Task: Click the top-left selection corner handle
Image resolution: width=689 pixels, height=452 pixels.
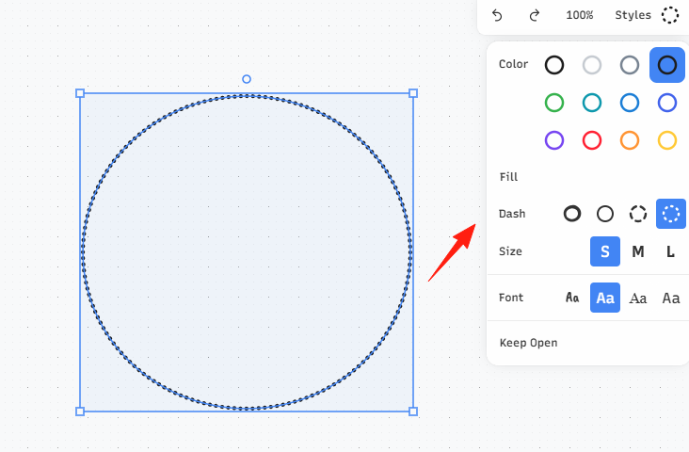Action: coord(80,93)
